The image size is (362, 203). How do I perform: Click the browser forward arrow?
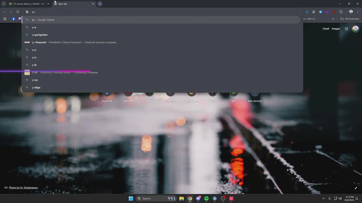pyautogui.click(x=11, y=12)
